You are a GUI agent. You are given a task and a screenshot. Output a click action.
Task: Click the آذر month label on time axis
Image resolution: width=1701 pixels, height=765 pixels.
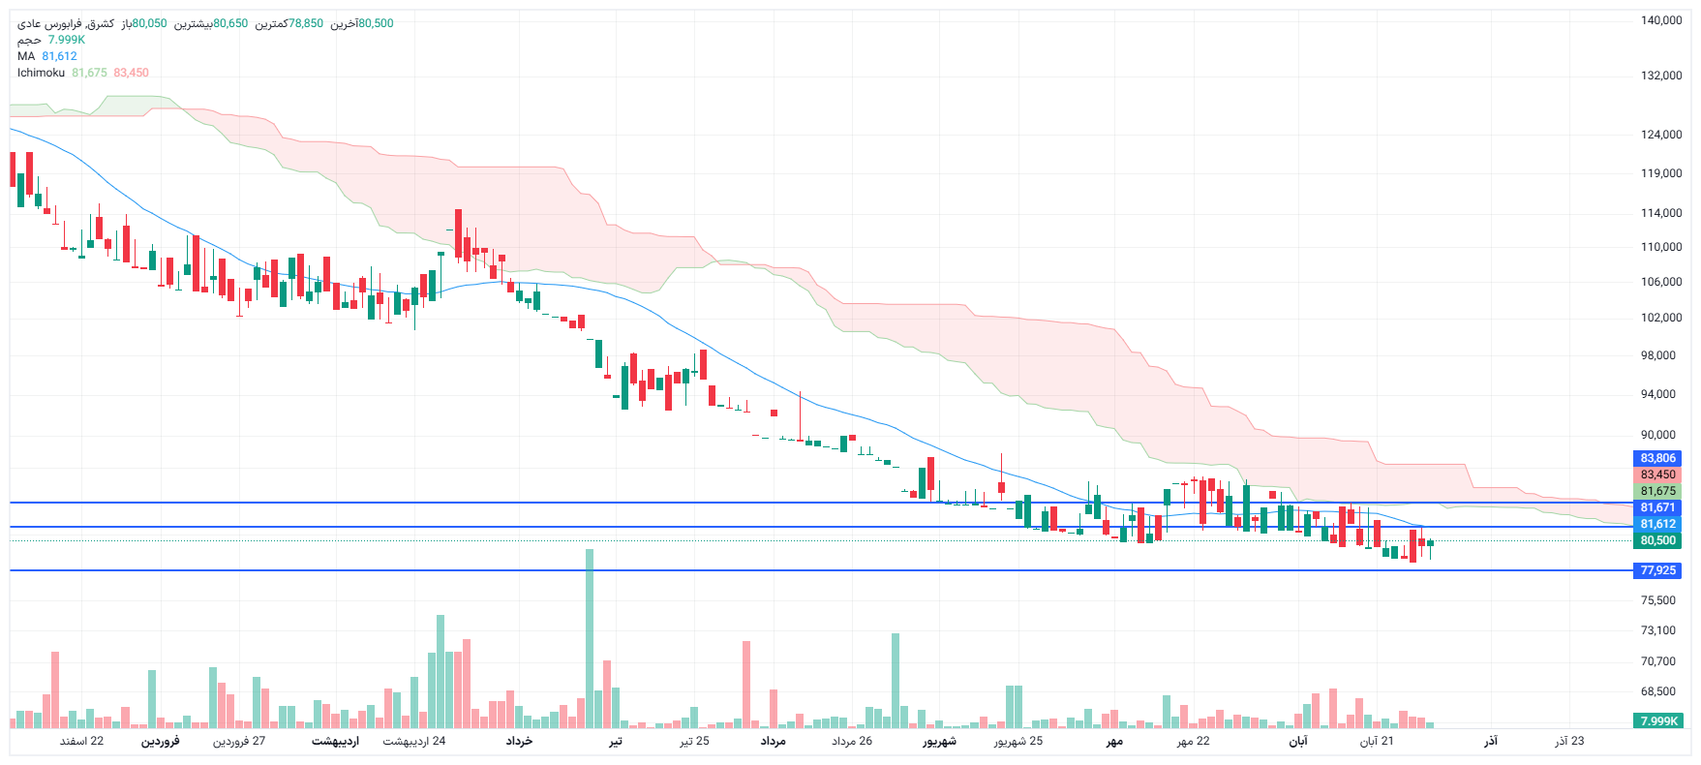point(1491,741)
